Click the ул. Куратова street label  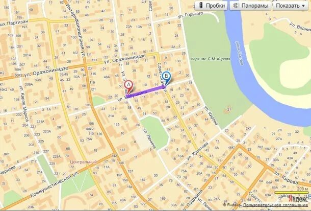pos(197,151)
